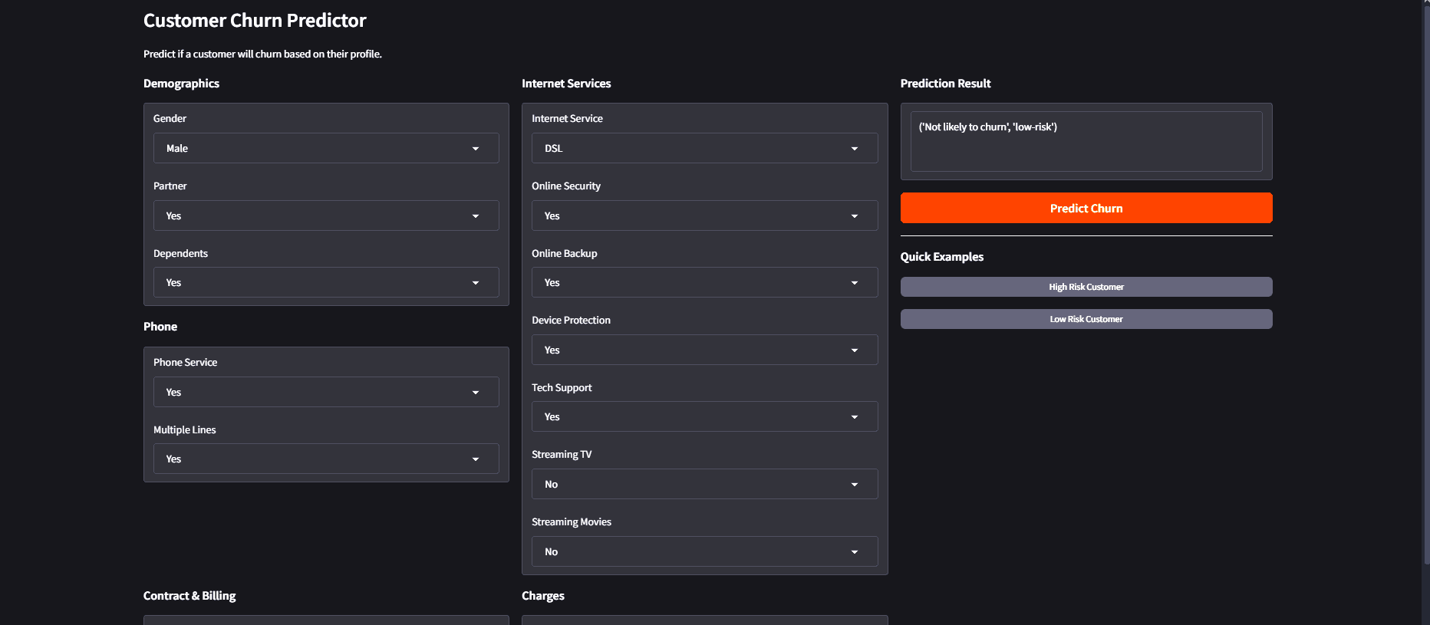
Task: Load the Low Risk Customer example
Action: pyautogui.click(x=1086, y=319)
